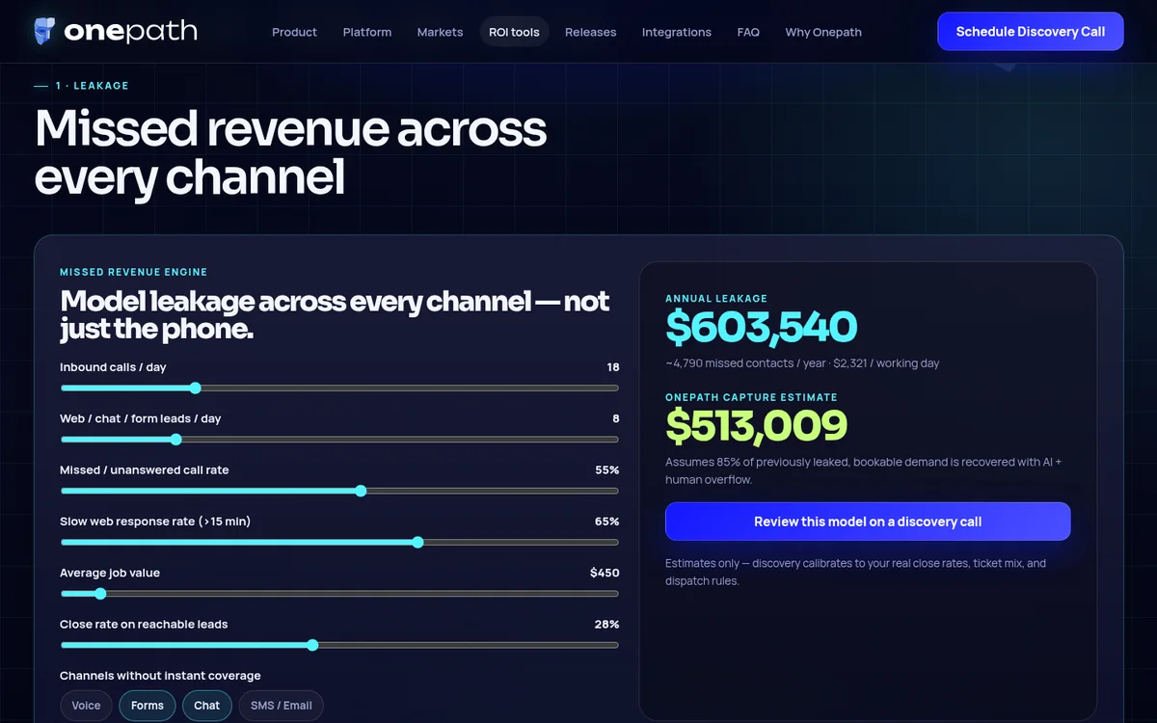Screen dimensions: 1157x723
Task: Click the $513,009 capture estimate value
Action: click(x=757, y=426)
